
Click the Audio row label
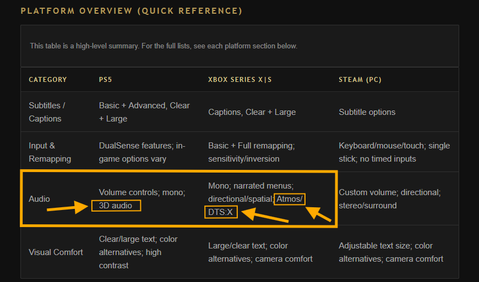[x=39, y=199]
